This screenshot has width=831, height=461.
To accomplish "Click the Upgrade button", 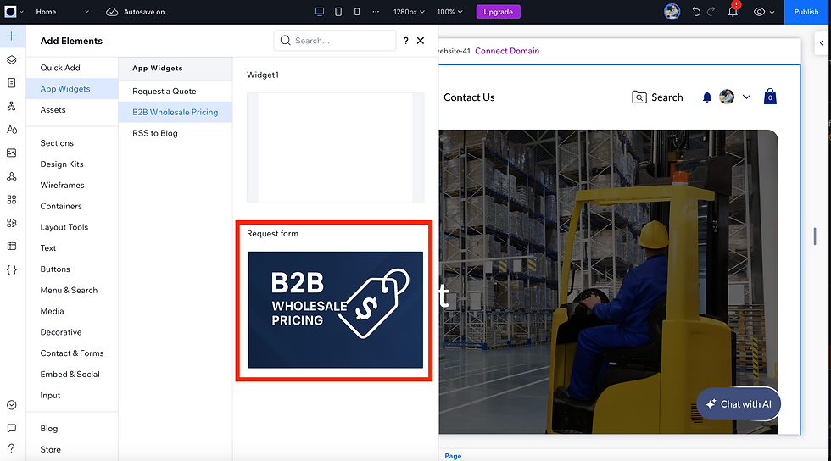I will [499, 12].
